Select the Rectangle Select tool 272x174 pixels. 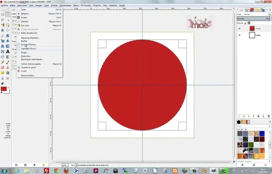pos(3,14)
